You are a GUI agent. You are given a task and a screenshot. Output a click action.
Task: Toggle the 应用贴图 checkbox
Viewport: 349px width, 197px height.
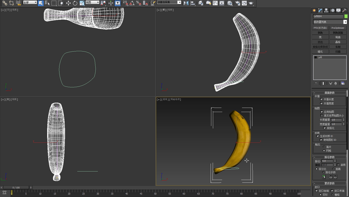click(321, 112)
